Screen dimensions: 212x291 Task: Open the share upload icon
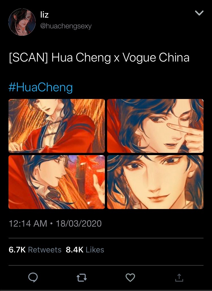179,277
